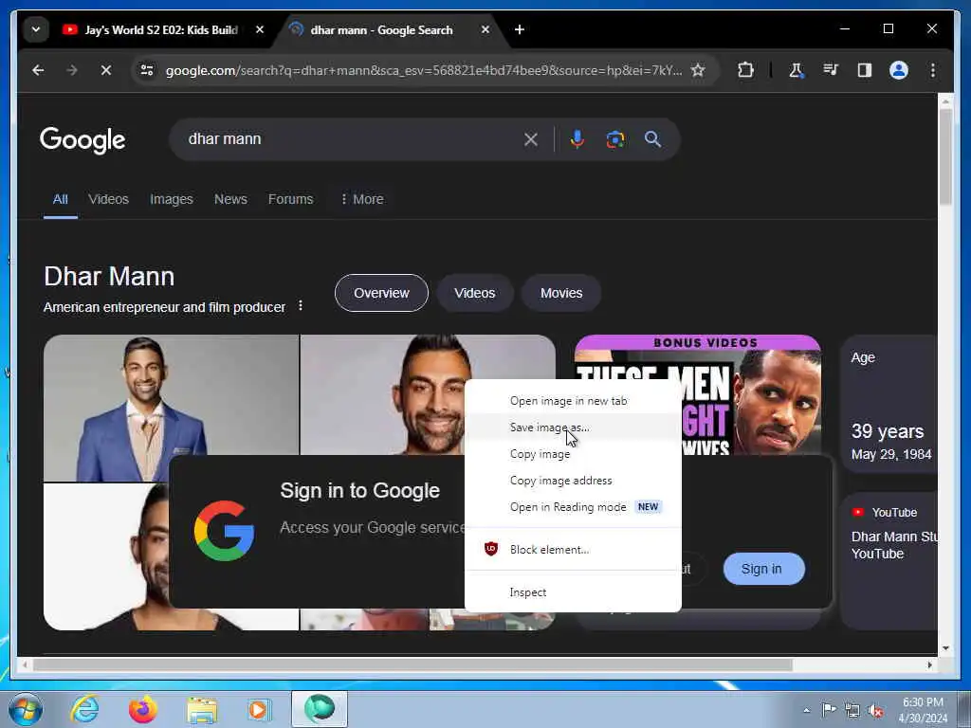Click the scroll down arrow
The height and width of the screenshot is (728, 971).
pyautogui.click(x=945, y=648)
